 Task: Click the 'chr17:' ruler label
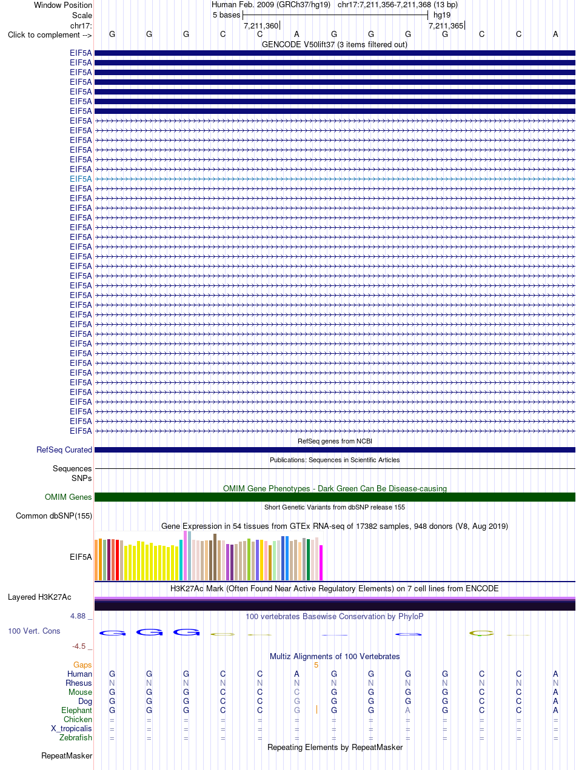81,25
